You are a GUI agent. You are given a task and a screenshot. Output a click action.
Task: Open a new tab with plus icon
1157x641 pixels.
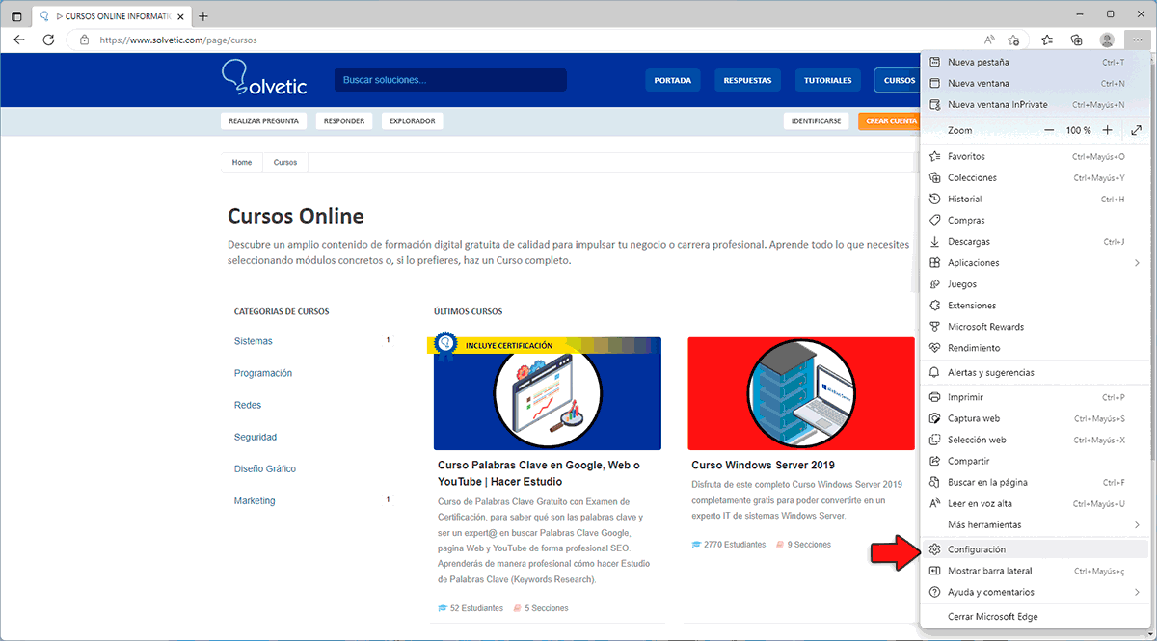pyautogui.click(x=203, y=16)
